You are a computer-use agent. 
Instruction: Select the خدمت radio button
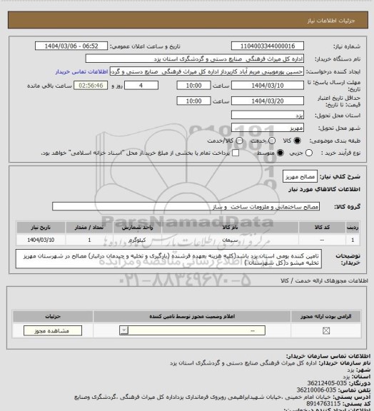pyautogui.click(x=272, y=141)
